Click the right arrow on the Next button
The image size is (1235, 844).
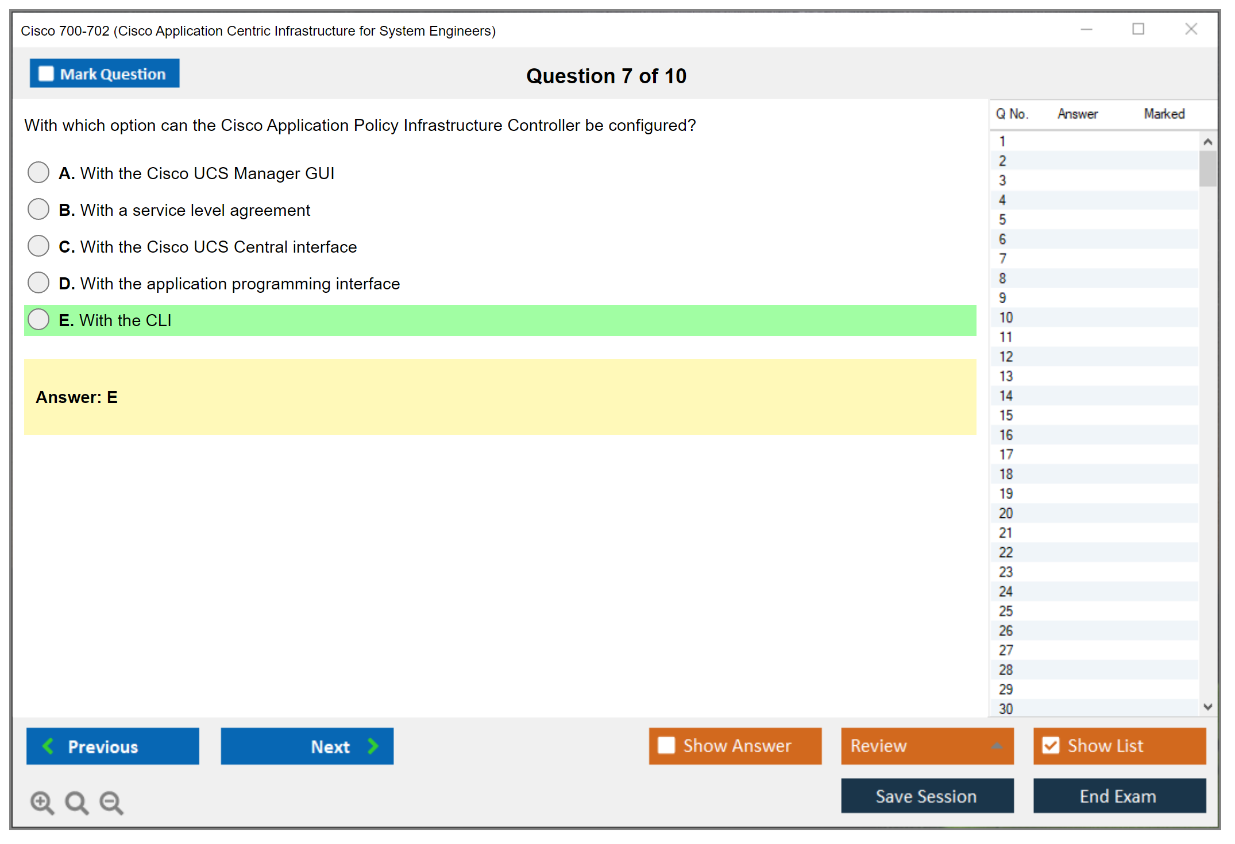[x=373, y=746]
